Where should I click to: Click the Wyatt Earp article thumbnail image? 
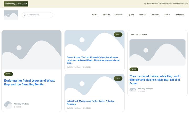tap(31, 50)
